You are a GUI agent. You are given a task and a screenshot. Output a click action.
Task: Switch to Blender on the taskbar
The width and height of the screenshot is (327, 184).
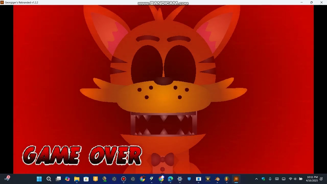pyautogui.click(x=217, y=179)
